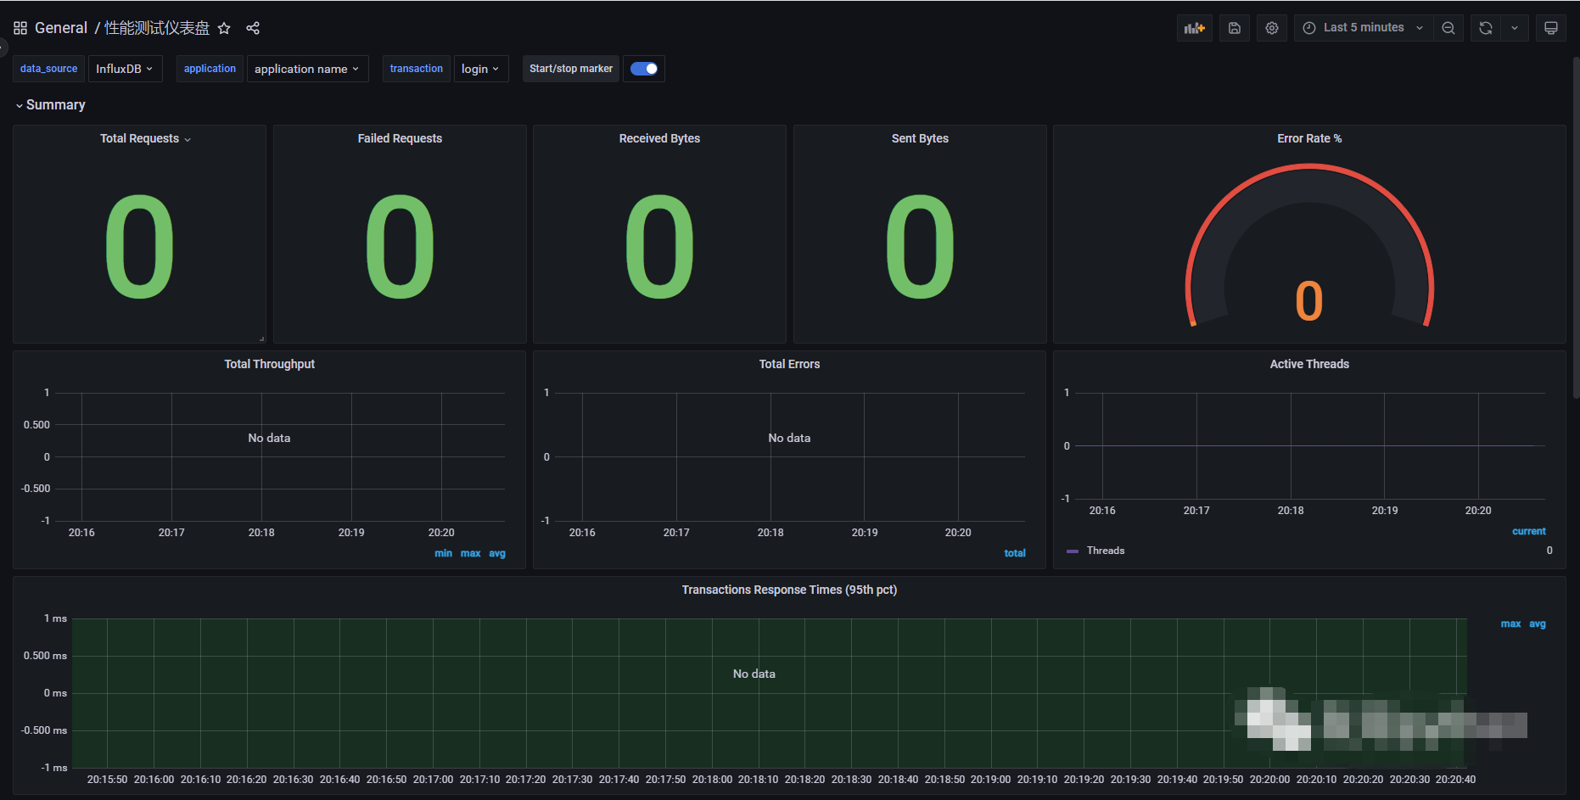
Task: Open the dashboards grid icon
Action: (x=20, y=28)
